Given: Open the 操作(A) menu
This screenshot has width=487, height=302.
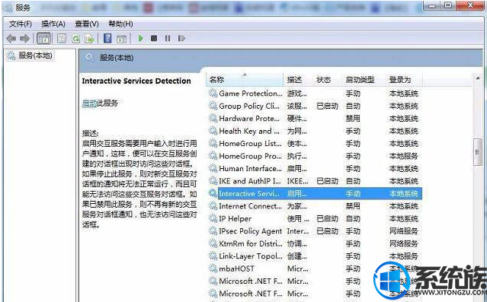Looking at the screenshot, I should pyautogui.click(x=53, y=24).
